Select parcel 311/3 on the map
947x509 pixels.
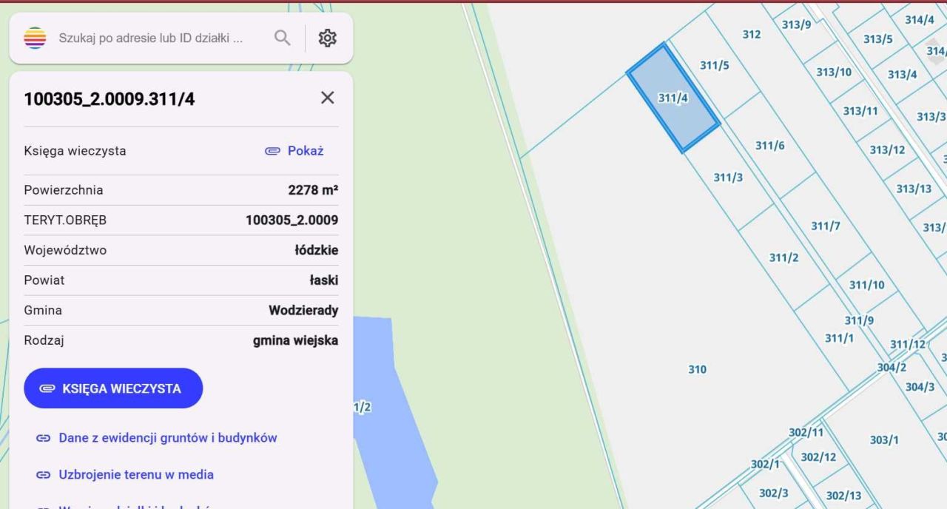tap(728, 178)
